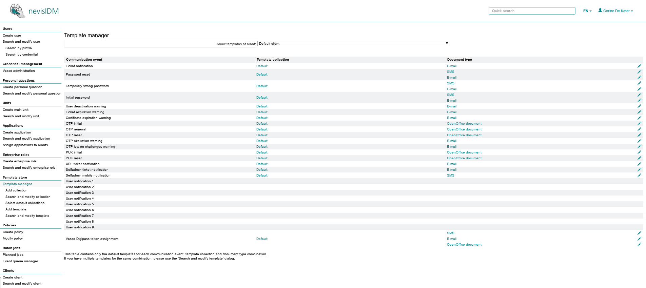Image resolution: width=646 pixels, height=288 pixels.
Task: Click OpenOffice document link for OTP renewal
Action: [x=464, y=129]
